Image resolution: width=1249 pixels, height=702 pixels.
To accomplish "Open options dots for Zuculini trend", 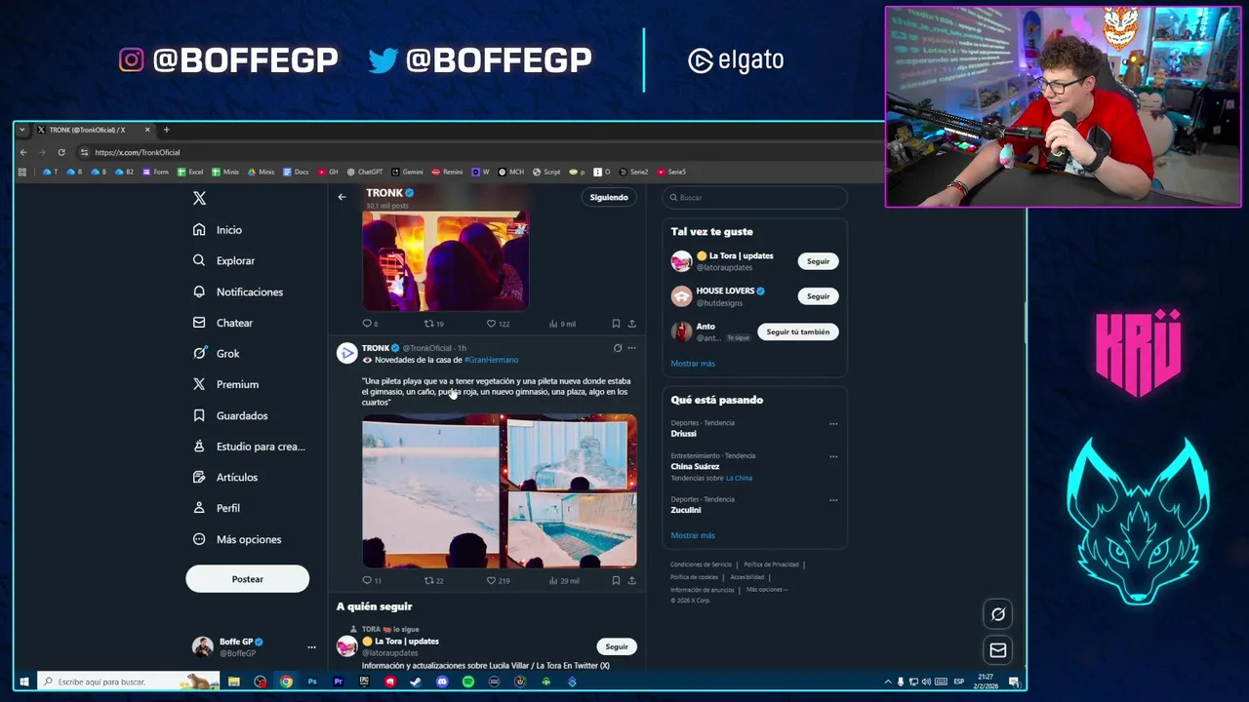I will coord(833,500).
